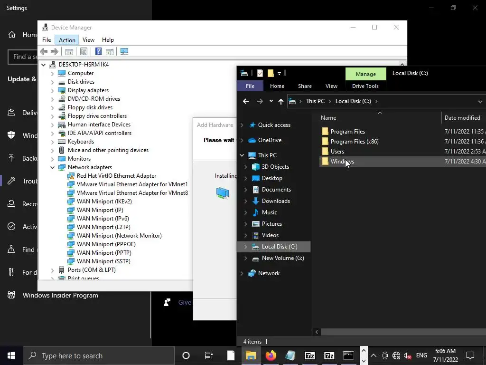Viewport: 486px width, 365px height.
Task: Expand Mice and other pointing devices
Action: click(52, 151)
